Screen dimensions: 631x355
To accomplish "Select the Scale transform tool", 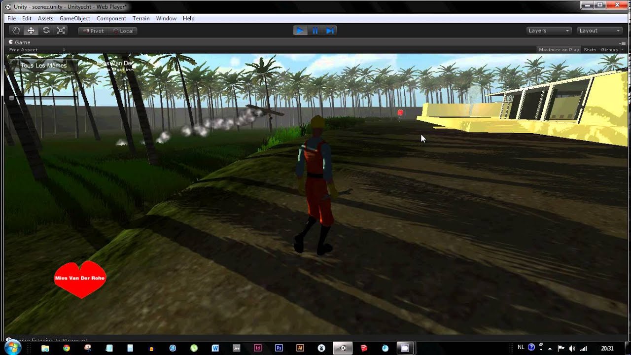I will pos(61,31).
